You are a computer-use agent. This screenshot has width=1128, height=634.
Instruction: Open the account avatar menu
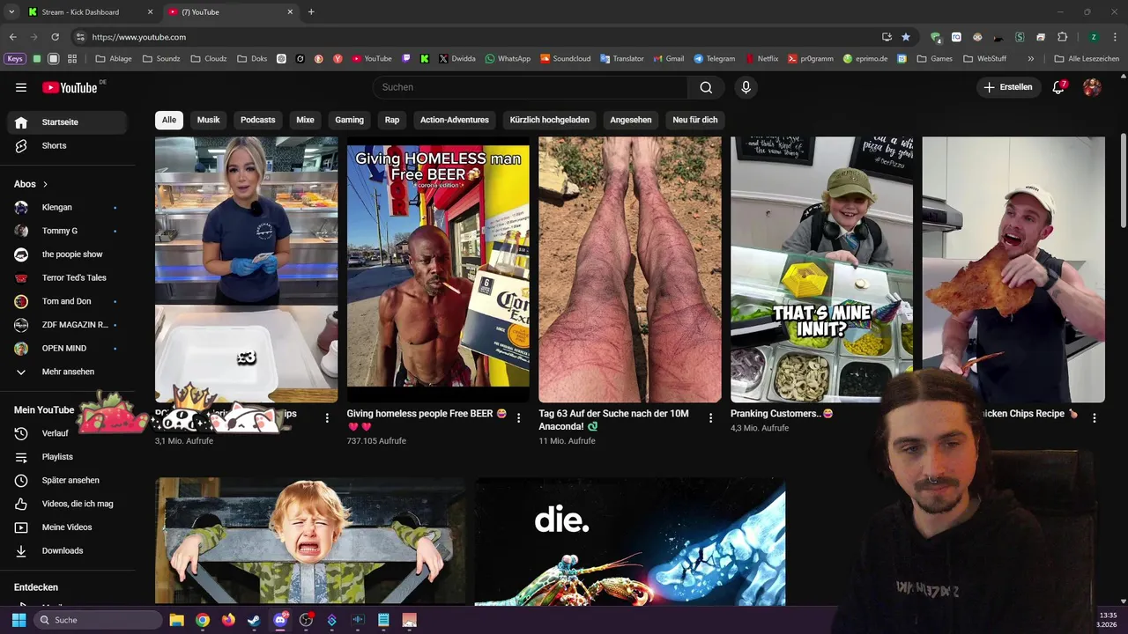(1092, 87)
